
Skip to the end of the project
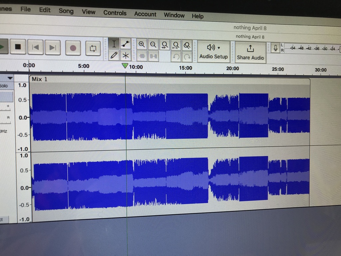pos(53,47)
